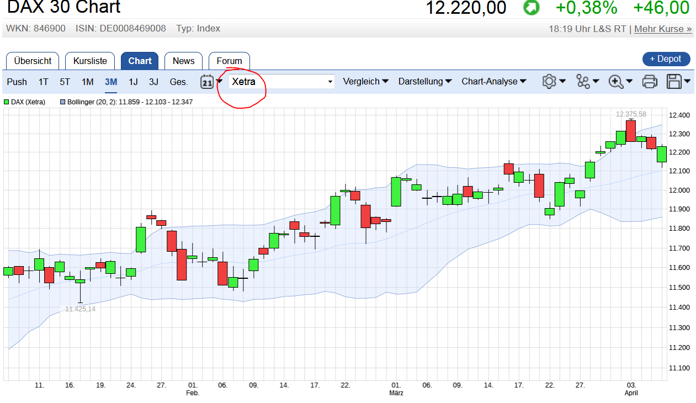Expand the calendar dropdown arrow

pos(220,82)
